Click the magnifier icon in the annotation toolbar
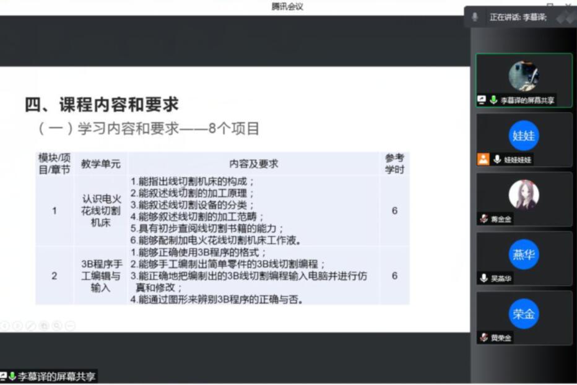577x385 pixels. point(57,325)
